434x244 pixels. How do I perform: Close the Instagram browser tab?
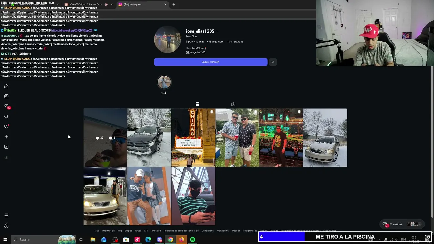pyautogui.click(x=165, y=5)
